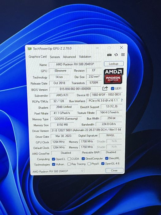Click the GPU field showing Ellesmere
Screen dimensions: 161x215
pyautogui.click(x=60, y=71)
